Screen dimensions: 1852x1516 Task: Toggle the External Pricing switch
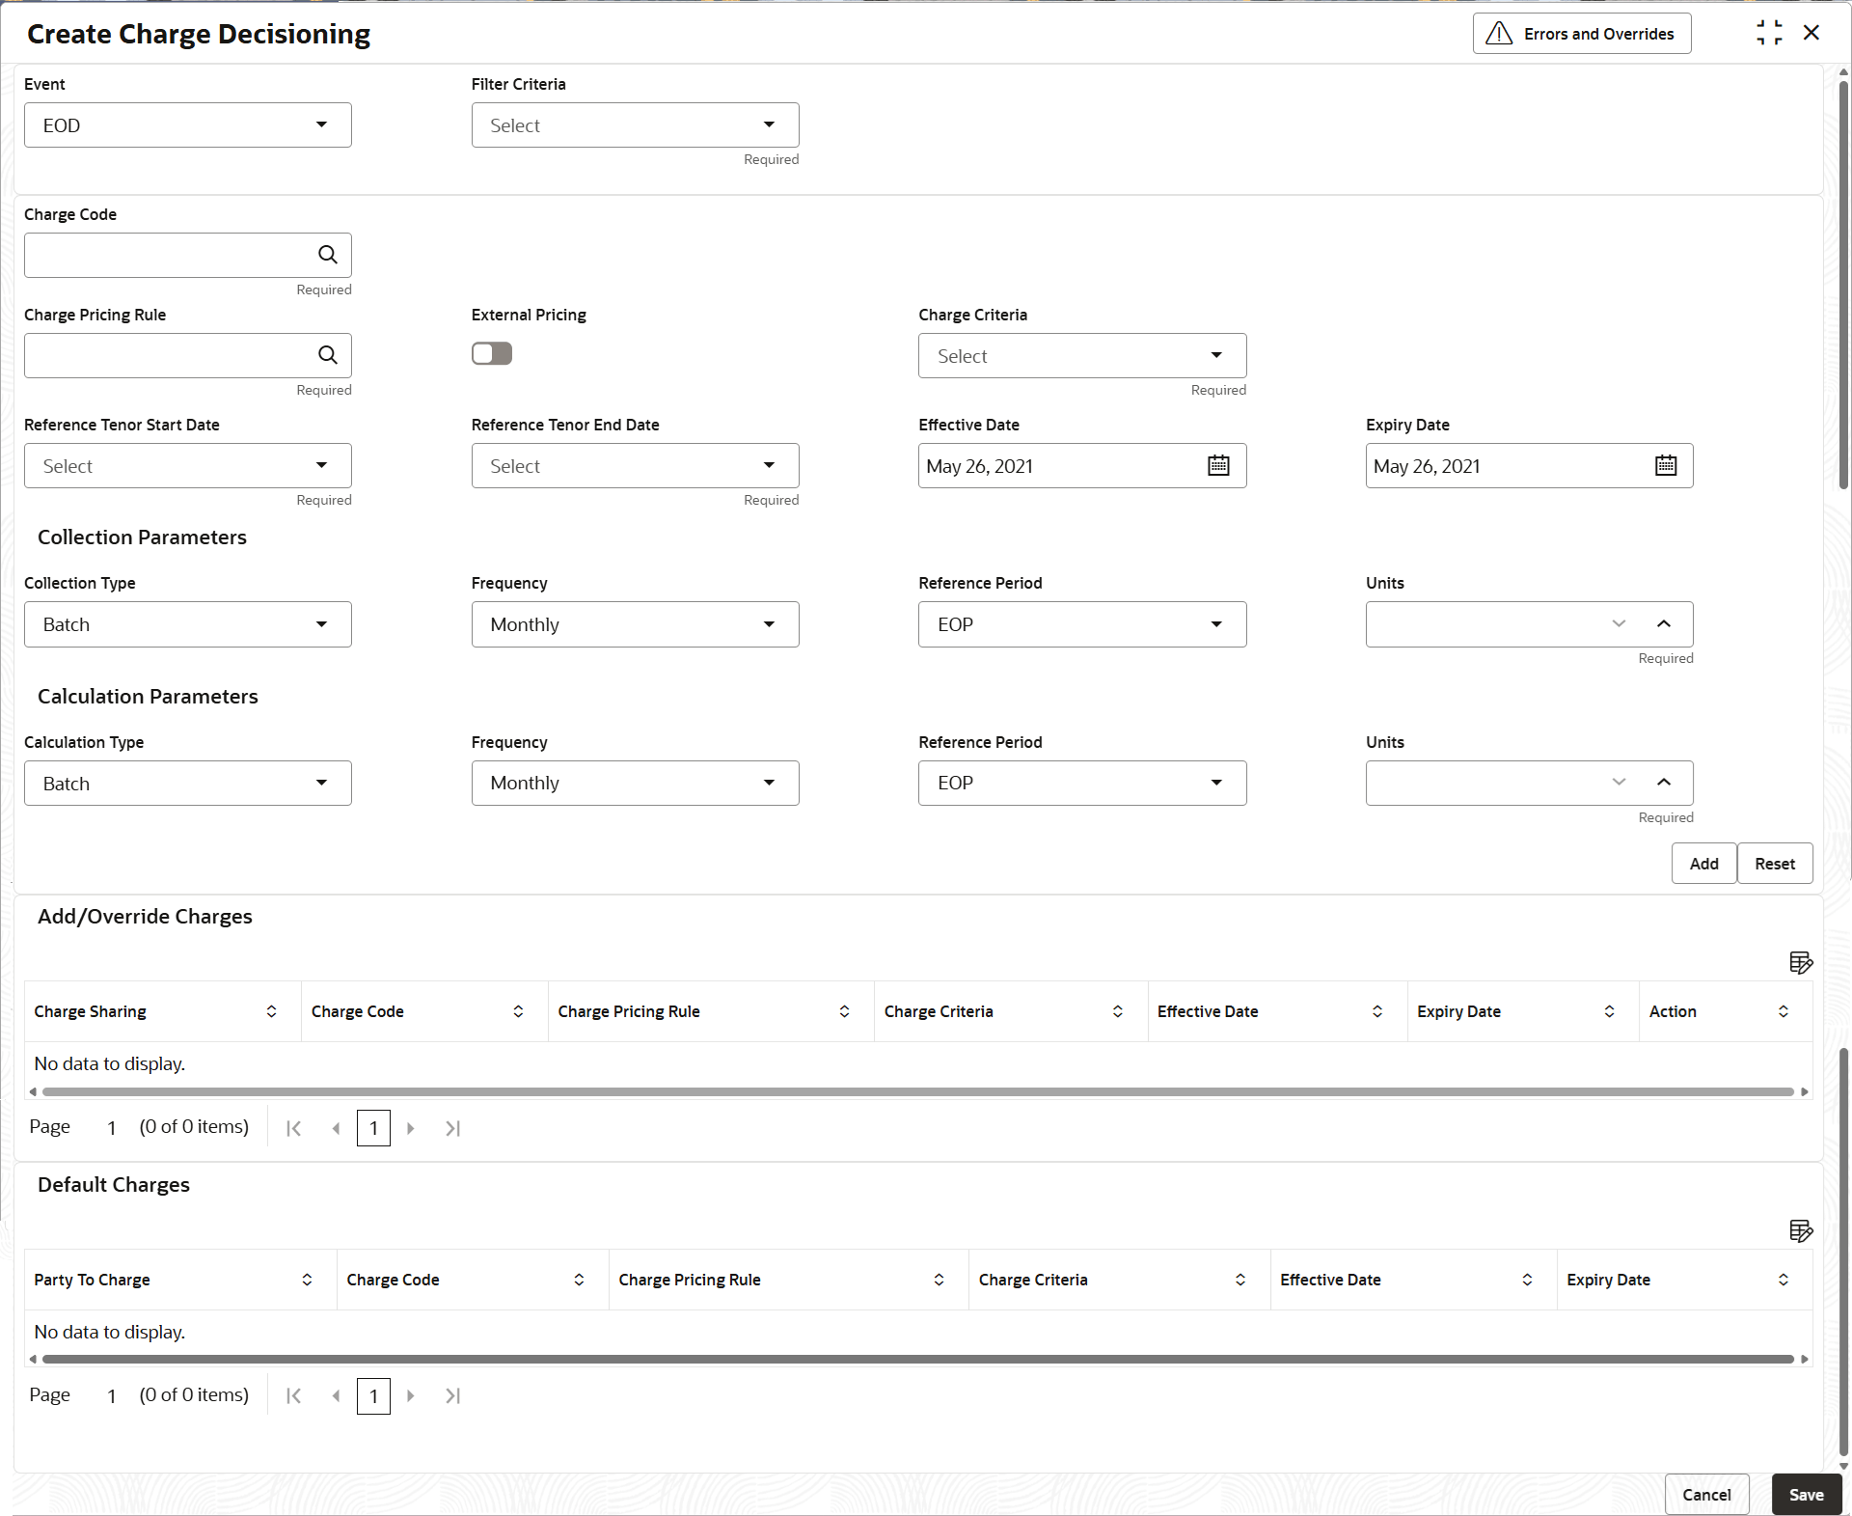click(x=492, y=354)
